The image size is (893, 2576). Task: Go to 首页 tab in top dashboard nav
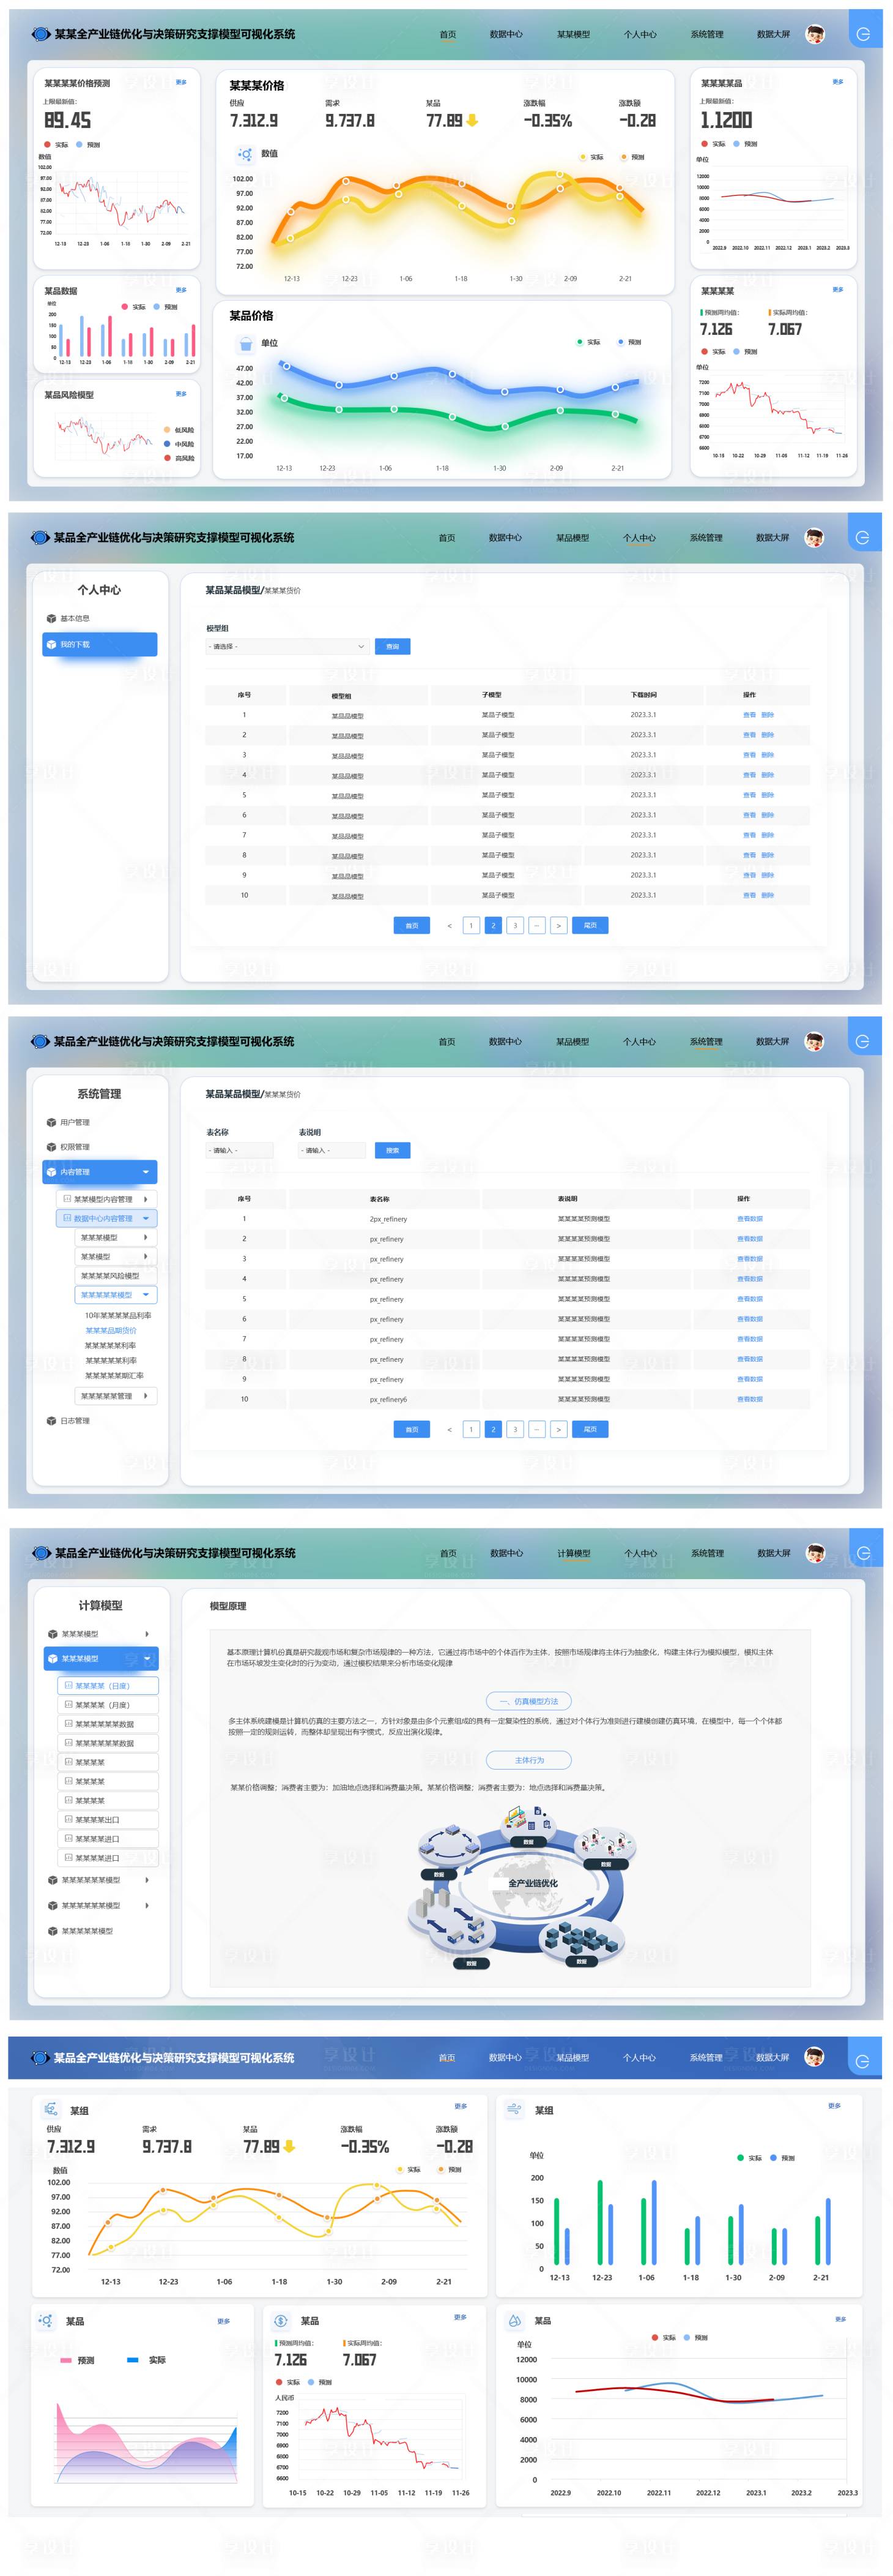tap(448, 34)
